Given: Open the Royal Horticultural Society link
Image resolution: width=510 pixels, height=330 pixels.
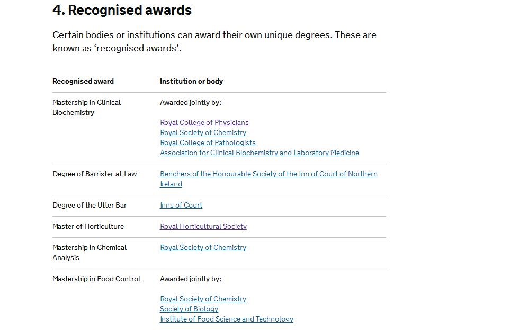Looking at the screenshot, I should tap(203, 226).
